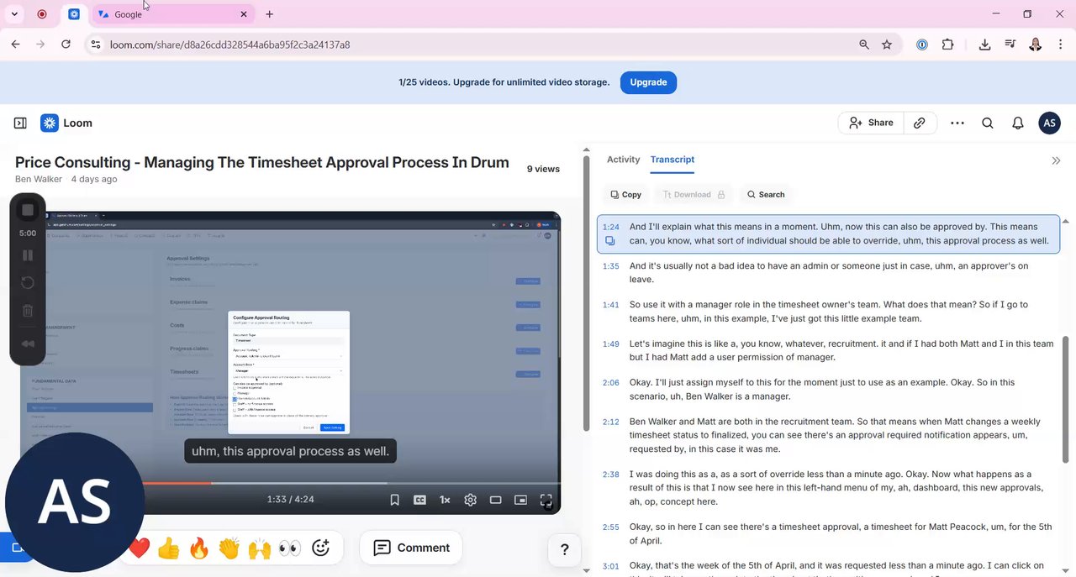Go back in browser history
1076x577 pixels.
pos(15,45)
